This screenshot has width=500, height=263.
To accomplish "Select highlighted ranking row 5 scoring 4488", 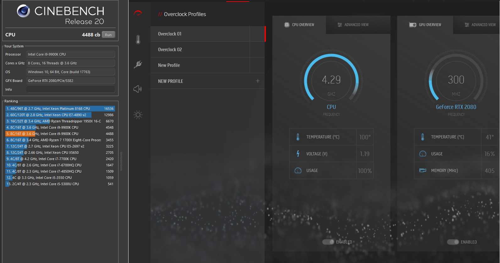I will [x=60, y=134].
